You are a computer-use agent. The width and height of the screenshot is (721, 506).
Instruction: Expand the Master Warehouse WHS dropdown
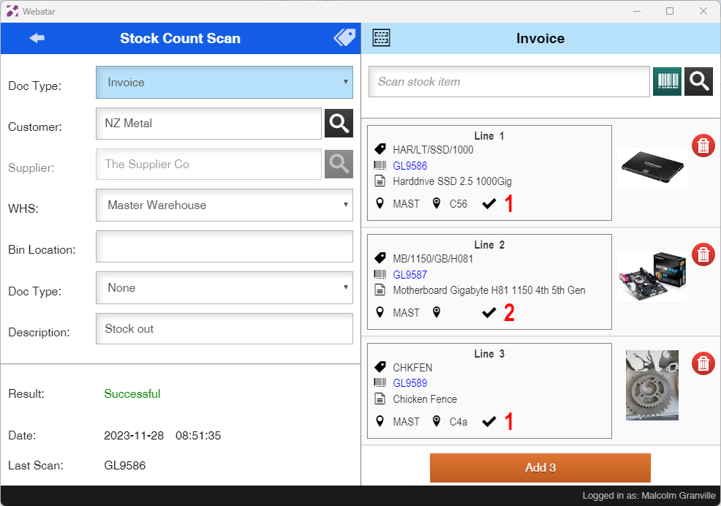[224, 205]
